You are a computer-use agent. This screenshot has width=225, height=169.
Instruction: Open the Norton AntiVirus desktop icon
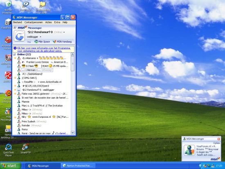(8, 132)
